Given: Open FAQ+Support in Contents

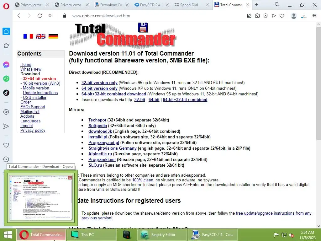Looking at the screenshot, I should [33, 107].
